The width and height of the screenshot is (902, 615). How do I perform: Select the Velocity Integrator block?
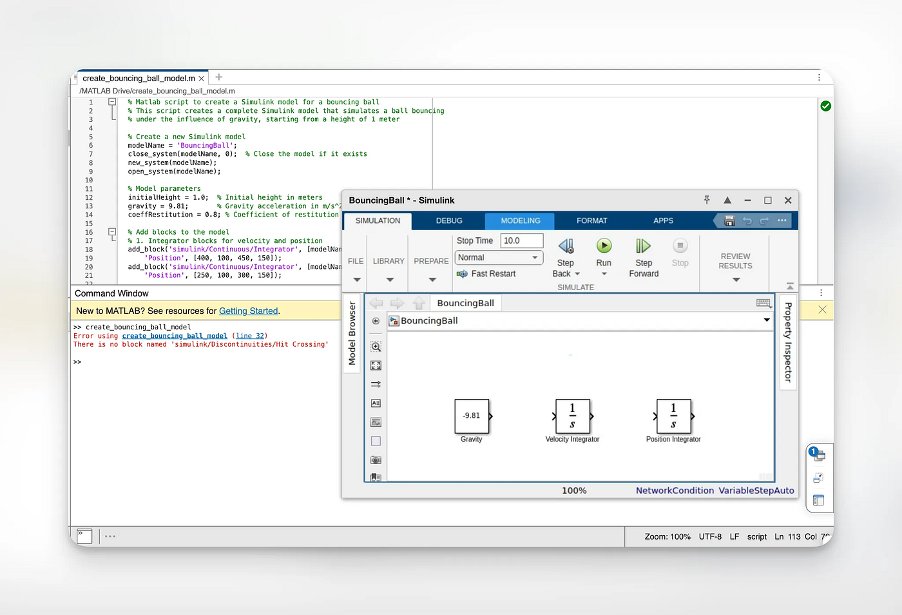[572, 416]
